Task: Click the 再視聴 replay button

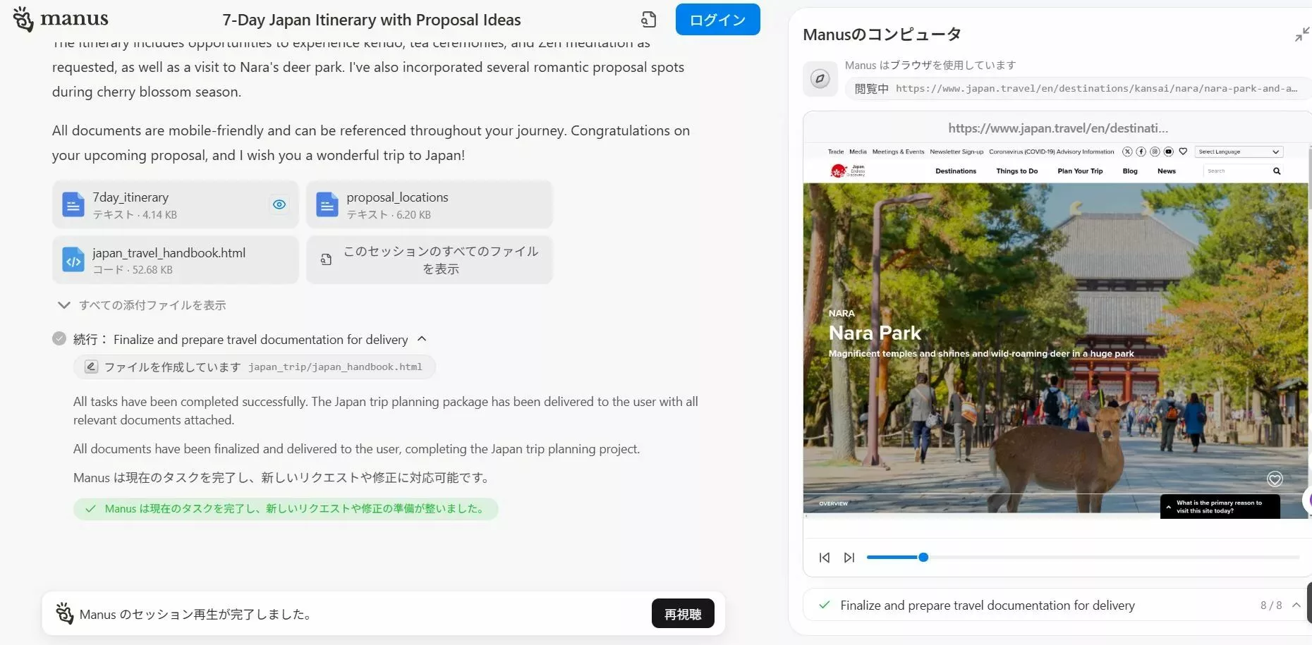Action: [683, 614]
